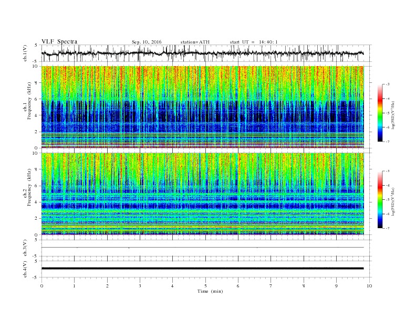Click the ch.1 voltage waveform trace

coord(202,53)
